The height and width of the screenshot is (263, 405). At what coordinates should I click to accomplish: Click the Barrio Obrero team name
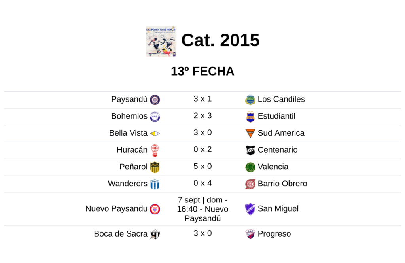point(282,184)
